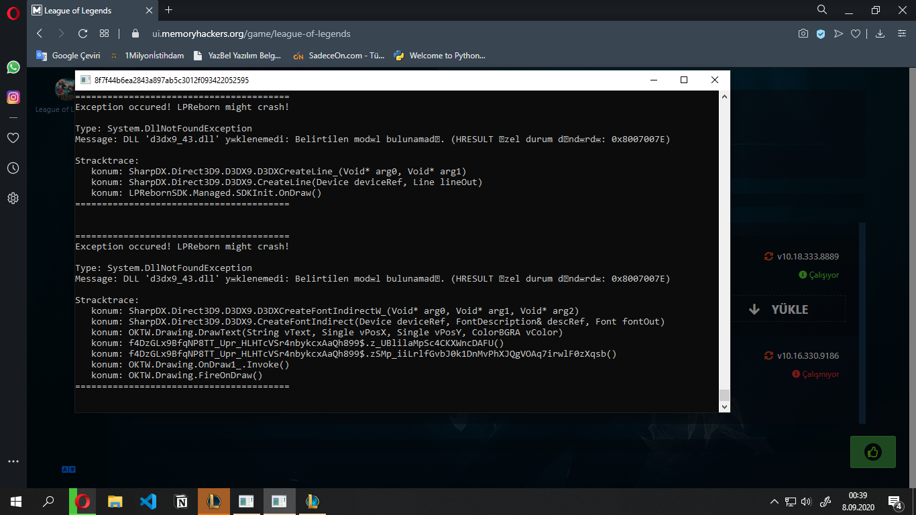This screenshot has height=515, width=916.
Task: Open the network icon in system tray
Action: pos(791,502)
